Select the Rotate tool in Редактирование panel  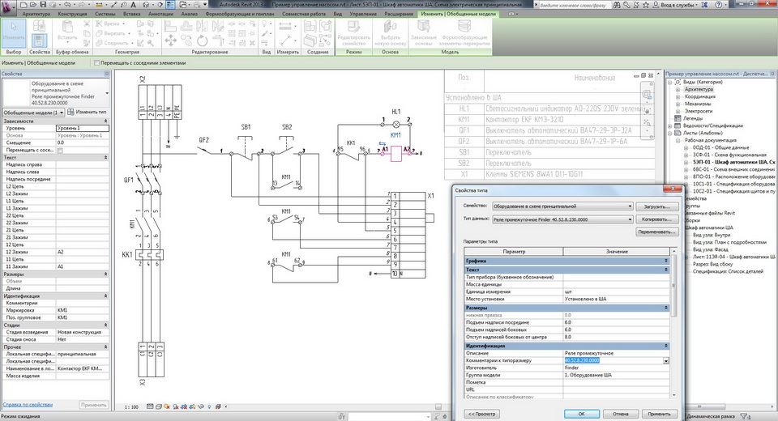point(202,40)
